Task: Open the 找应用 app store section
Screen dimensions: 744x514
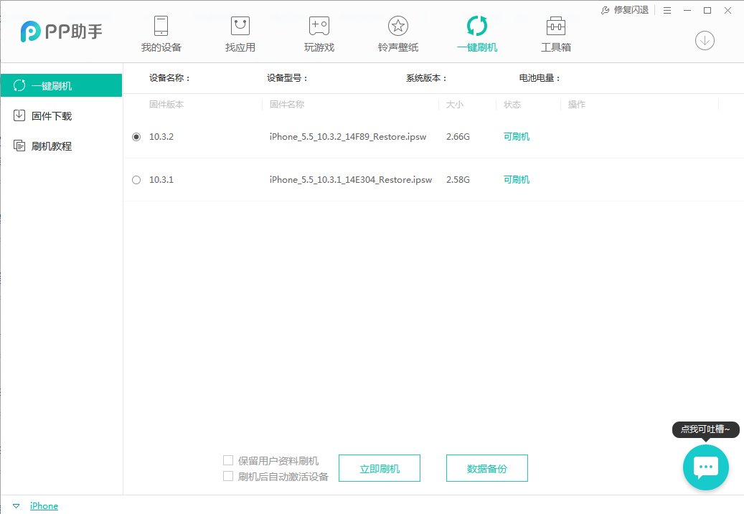Action: [x=240, y=32]
